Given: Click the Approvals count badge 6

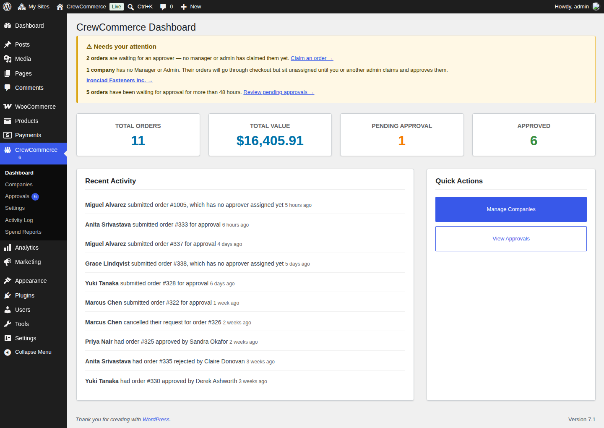Looking at the screenshot, I should pyautogui.click(x=35, y=196).
